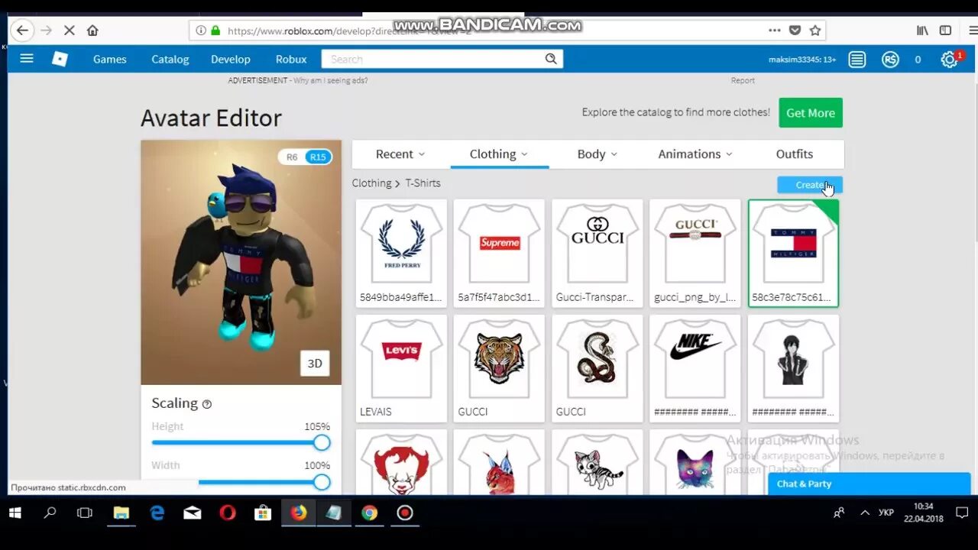
Task: Open the Windows notification center
Action: 962,513
